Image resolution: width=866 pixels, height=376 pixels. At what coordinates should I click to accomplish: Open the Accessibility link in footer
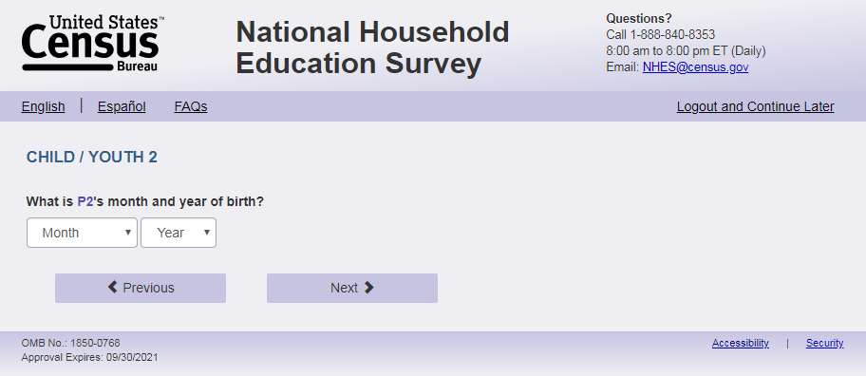(740, 343)
